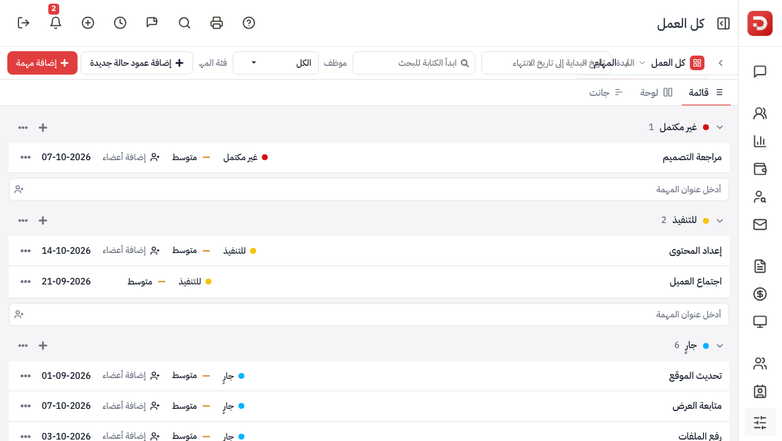This screenshot has height=441, width=782.
Task: Add members to مراجعة التصميم task
Action: click(131, 157)
